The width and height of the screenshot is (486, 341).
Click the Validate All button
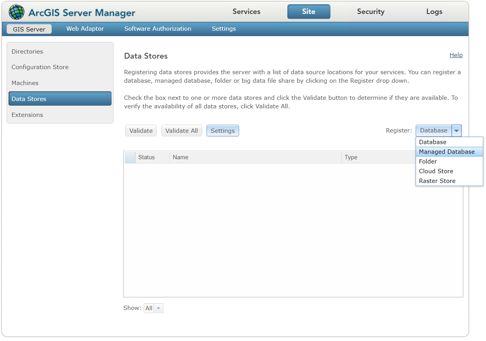pos(182,131)
